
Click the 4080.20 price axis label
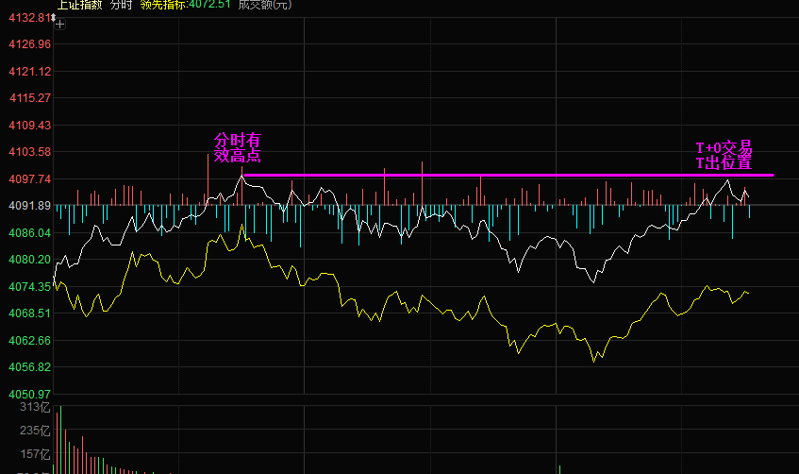click(x=29, y=260)
